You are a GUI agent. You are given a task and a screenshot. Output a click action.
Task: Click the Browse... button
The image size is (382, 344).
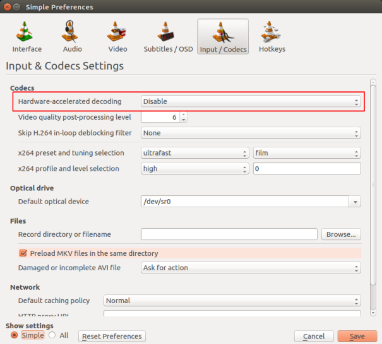click(341, 234)
